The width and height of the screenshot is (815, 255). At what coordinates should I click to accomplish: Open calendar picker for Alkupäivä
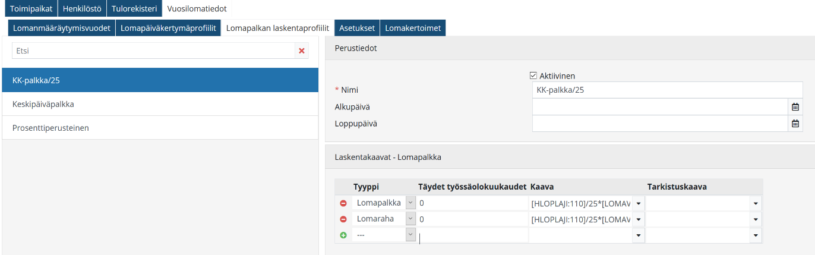(x=795, y=107)
